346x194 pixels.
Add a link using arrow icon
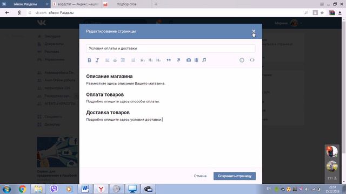click(178, 60)
